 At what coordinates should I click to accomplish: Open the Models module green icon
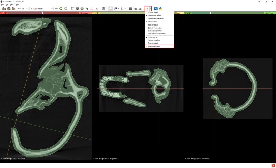tap(82, 8)
